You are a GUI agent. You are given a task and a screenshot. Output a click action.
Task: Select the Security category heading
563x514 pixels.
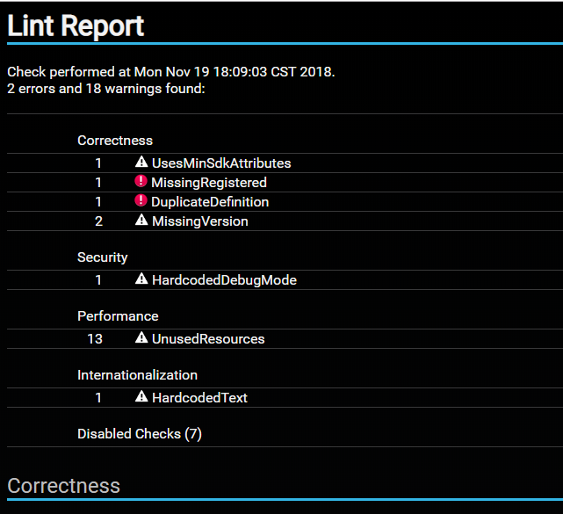(x=103, y=257)
